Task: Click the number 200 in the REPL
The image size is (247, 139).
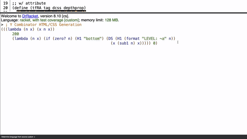Action: 15,34
